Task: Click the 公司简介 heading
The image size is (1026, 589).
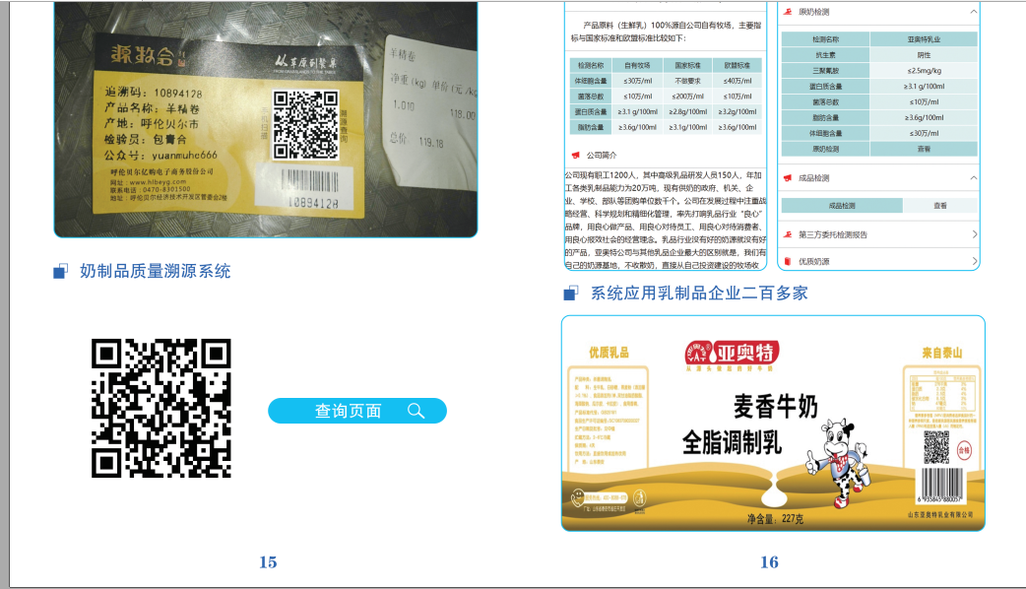Action: click(602, 155)
